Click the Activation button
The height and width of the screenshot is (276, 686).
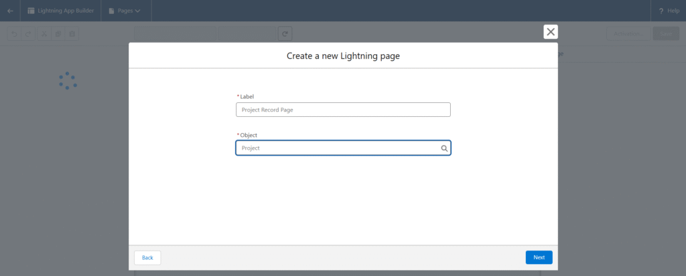[x=628, y=33]
